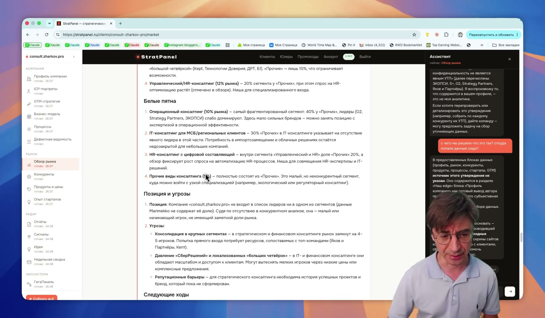Select the GTM-стратегия rocket icon
Screen dimensions: 545x318
click(29, 104)
